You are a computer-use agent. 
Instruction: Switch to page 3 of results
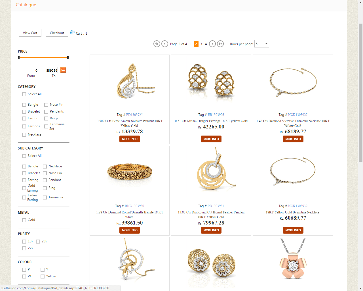[x=201, y=44]
